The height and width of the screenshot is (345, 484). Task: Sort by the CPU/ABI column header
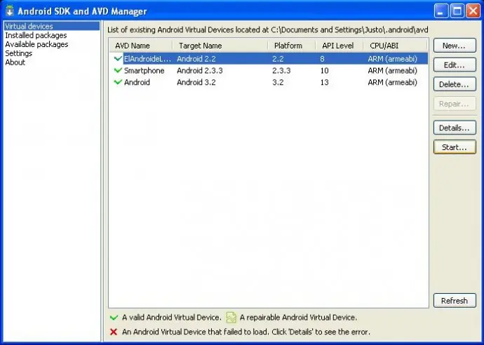[x=396, y=46]
